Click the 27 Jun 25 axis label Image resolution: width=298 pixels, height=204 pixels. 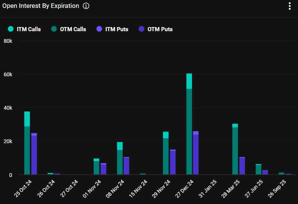(x=254, y=189)
